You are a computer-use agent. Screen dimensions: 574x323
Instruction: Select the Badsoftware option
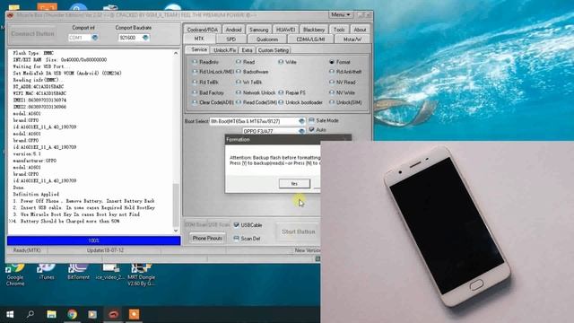coord(252,72)
